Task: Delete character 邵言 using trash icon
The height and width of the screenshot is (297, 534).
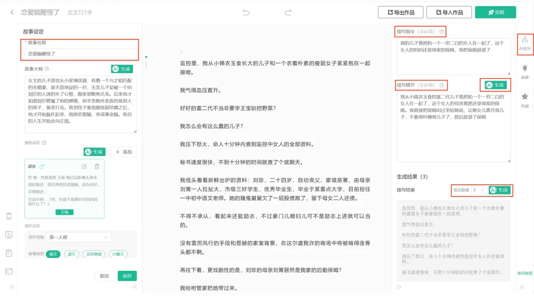Action: [96, 167]
